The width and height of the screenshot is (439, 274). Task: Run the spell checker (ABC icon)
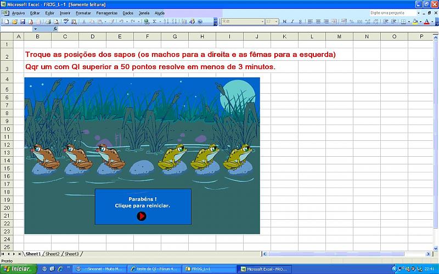click(66, 21)
